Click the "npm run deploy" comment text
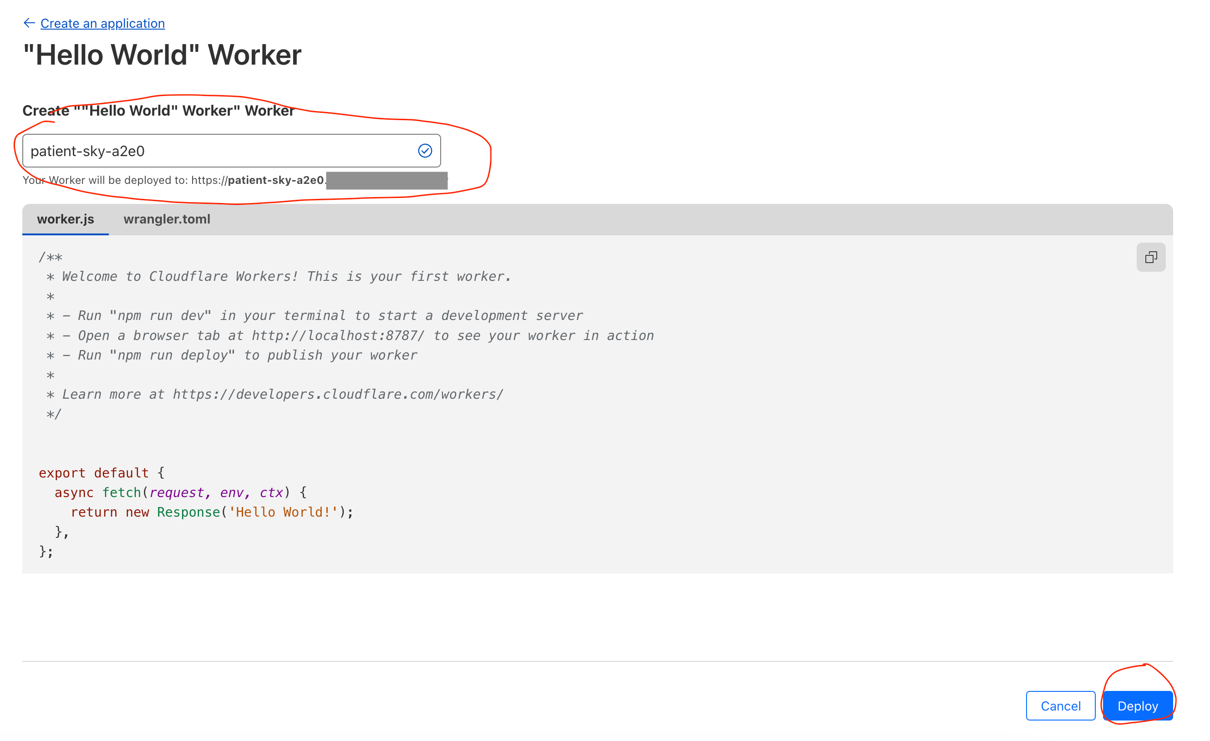Screen dimensions: 1210x741 (x=172, y=355)
